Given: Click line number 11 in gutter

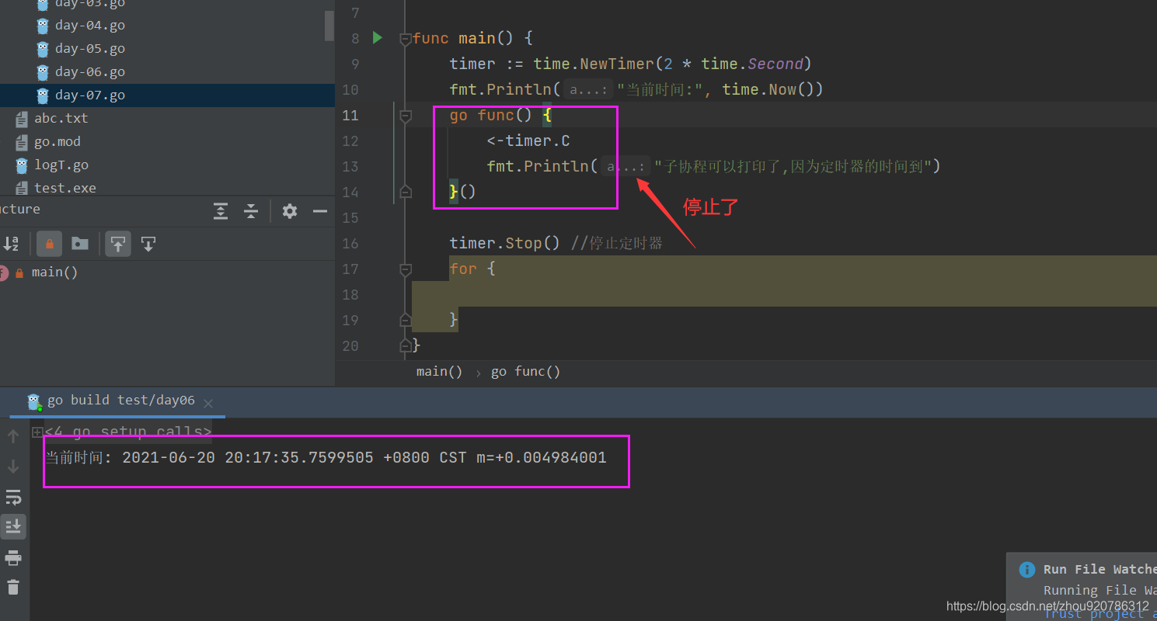Looking at the screenshot, I should 350,116.
